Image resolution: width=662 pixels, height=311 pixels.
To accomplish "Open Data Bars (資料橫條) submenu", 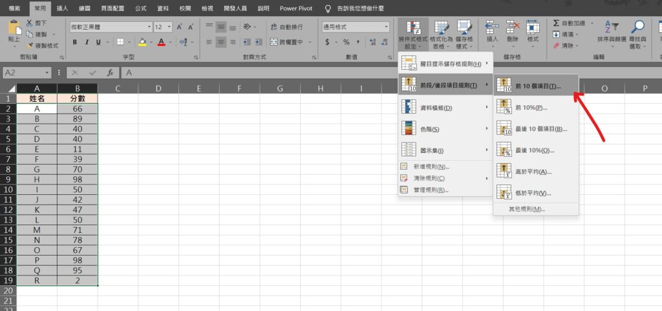I will pos(445,108).
